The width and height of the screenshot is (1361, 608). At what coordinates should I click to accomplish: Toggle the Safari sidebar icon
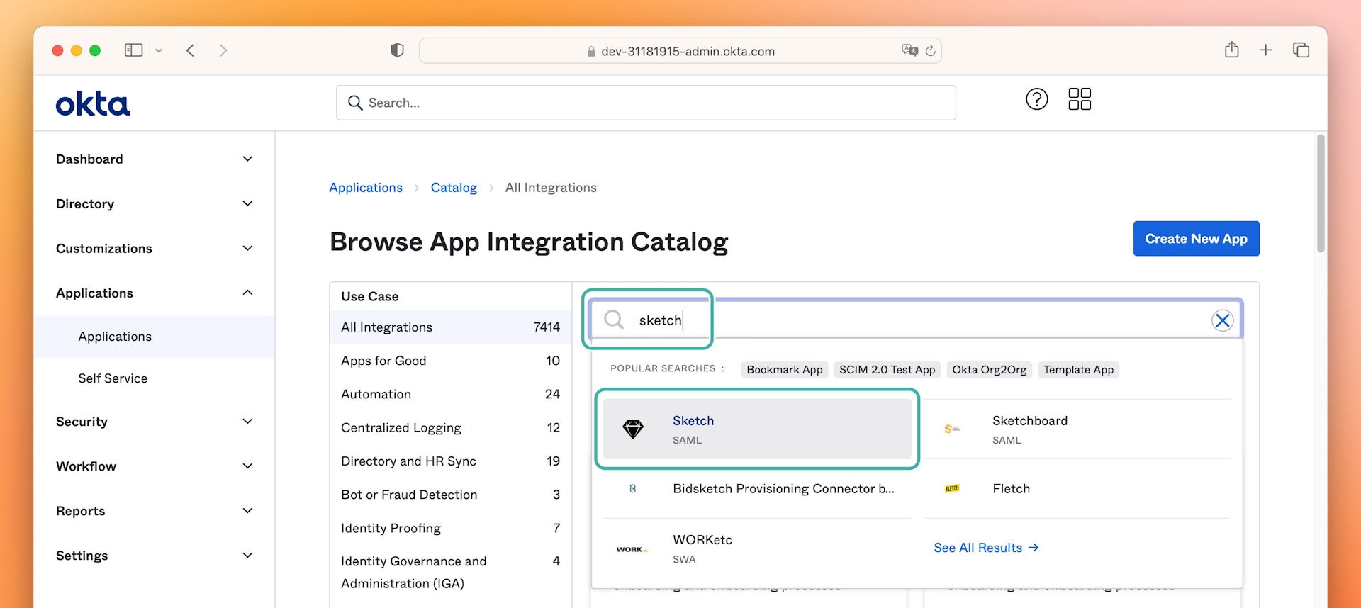pos(133,50)
